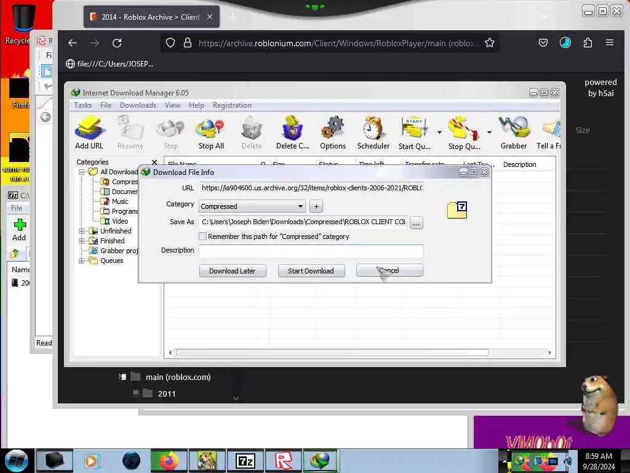Click the Stop toolbar icon
630x473 pixels.
tap(171, 133)
